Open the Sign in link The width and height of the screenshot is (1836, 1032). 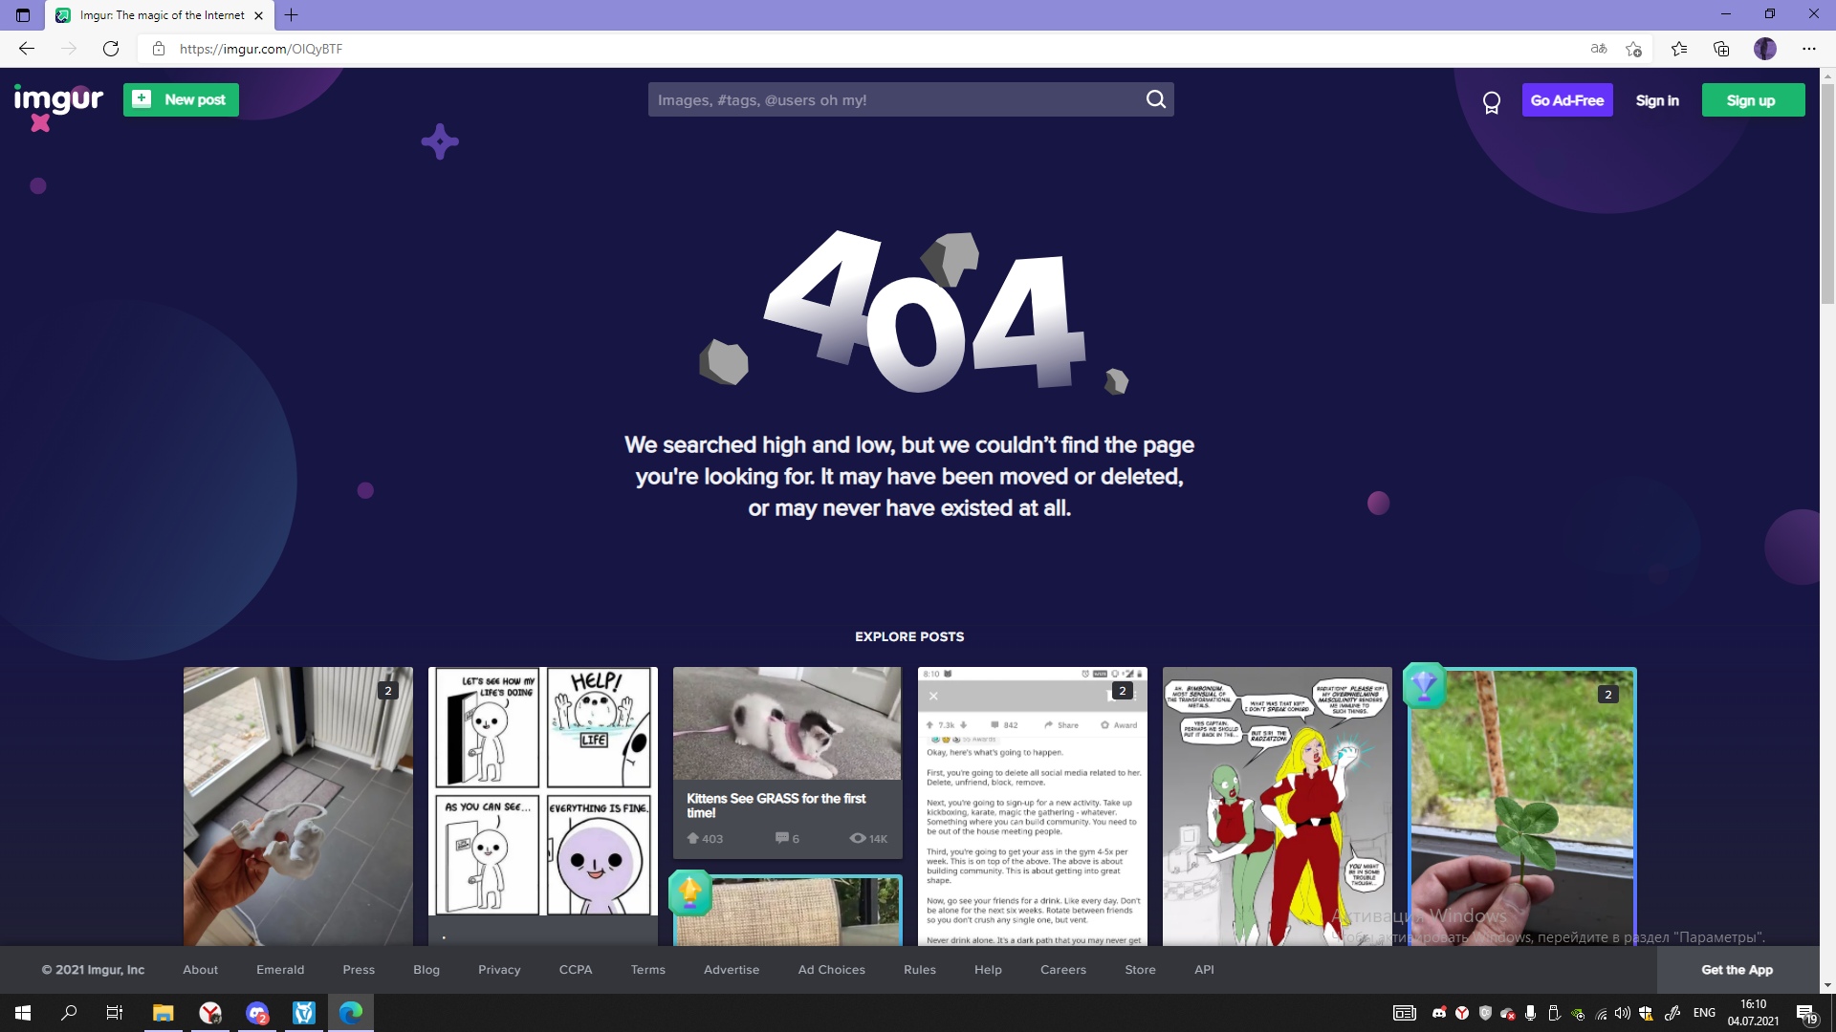click(1656, 100)
